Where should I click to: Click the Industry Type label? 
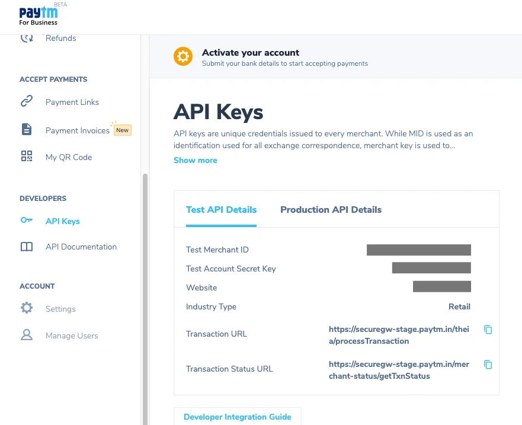[x=211, y=307]
